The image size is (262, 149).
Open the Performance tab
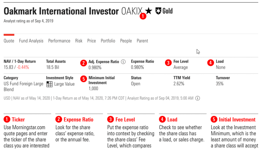click(59, 41)
